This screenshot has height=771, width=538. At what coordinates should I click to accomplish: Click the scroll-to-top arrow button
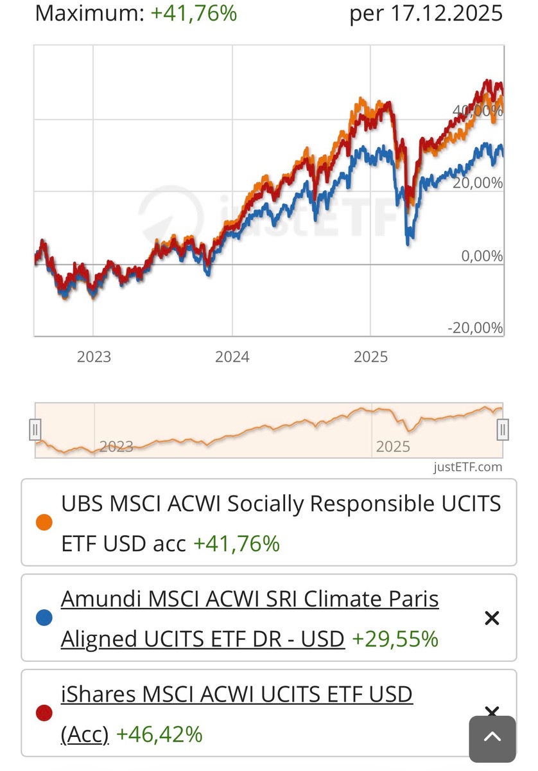point(492,738)
